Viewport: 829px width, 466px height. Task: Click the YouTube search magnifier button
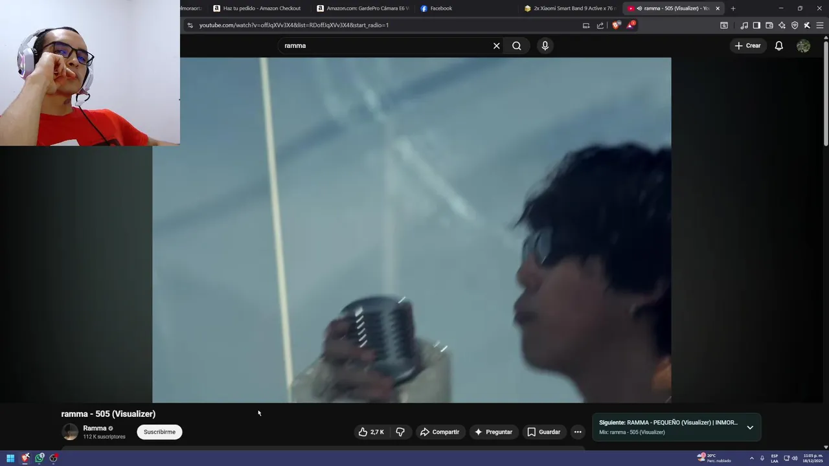pos(516,46)
